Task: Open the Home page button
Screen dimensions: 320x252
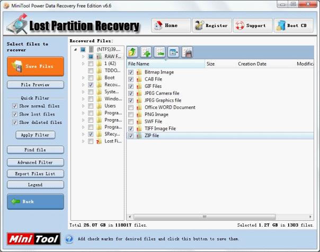Action: [171, 25]
